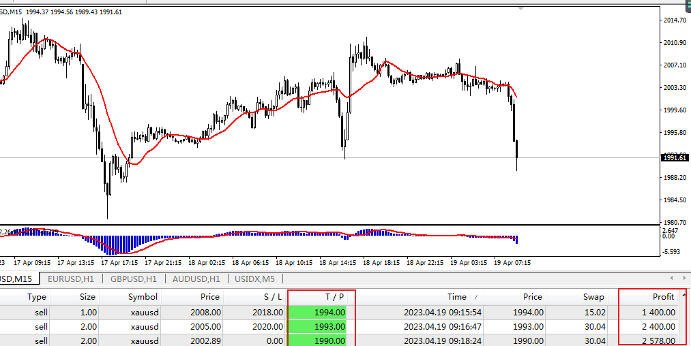Click the Price header beside Swap
Image resolution: width=691 pixels, height=346 pixels.
(532, 297)
